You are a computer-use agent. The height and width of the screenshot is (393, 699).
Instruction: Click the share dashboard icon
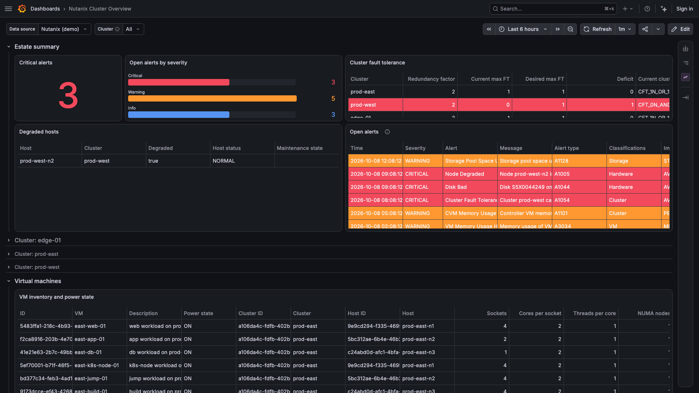[645, 29]
